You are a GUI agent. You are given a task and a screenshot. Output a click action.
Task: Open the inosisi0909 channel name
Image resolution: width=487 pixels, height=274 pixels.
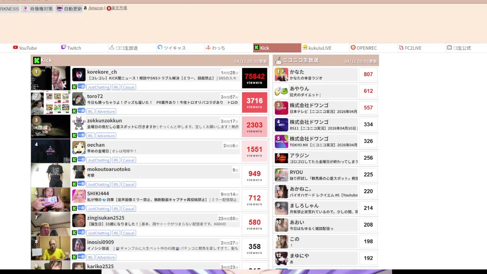(100, 242)
